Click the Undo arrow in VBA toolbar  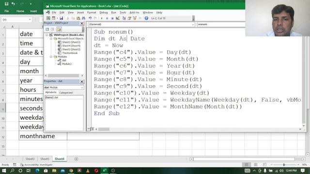[90, 18]
